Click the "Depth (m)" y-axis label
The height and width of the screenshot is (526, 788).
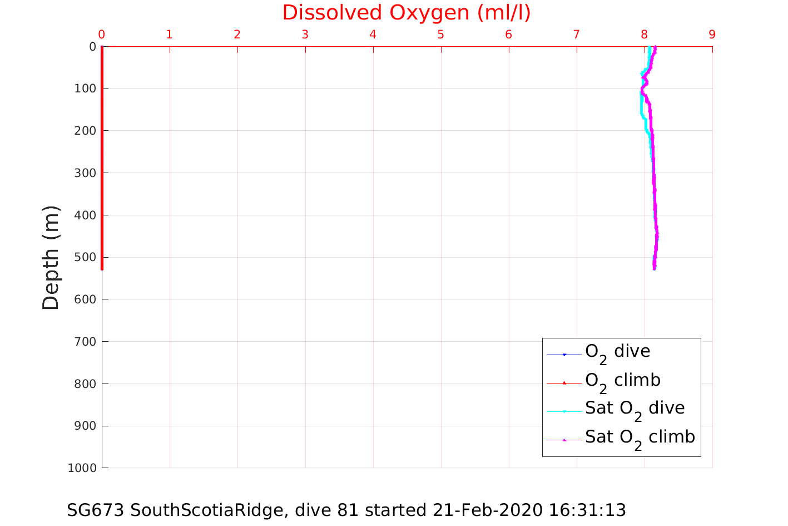[x=51, y=257]
